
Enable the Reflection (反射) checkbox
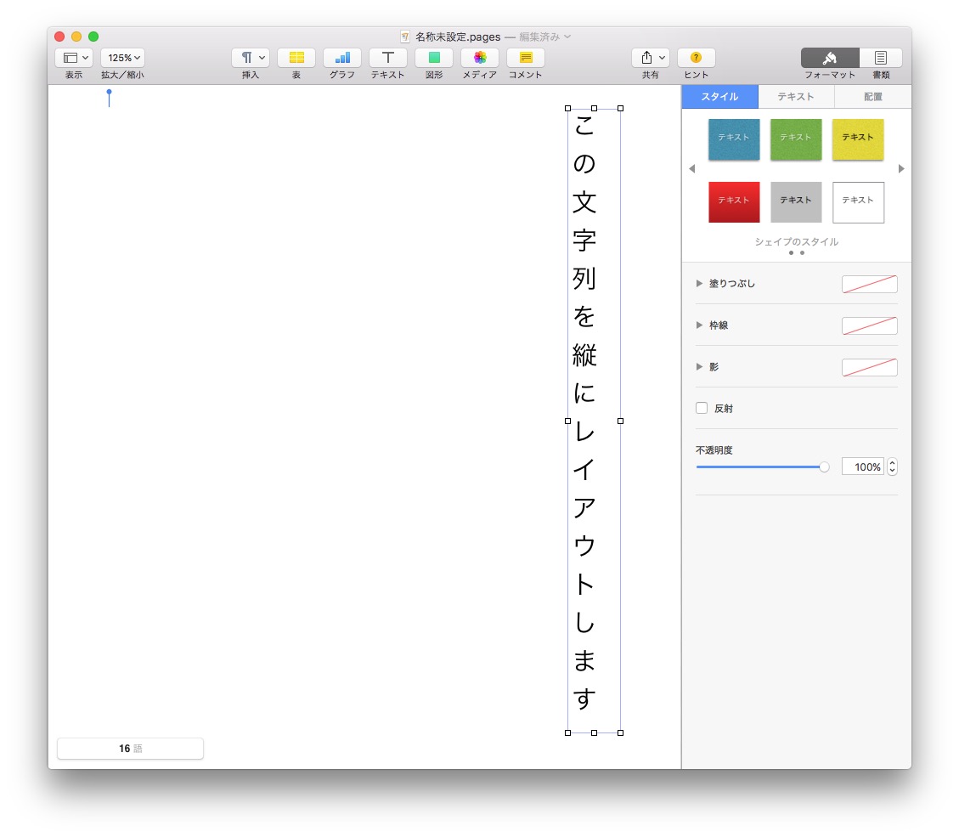point(702,408)
